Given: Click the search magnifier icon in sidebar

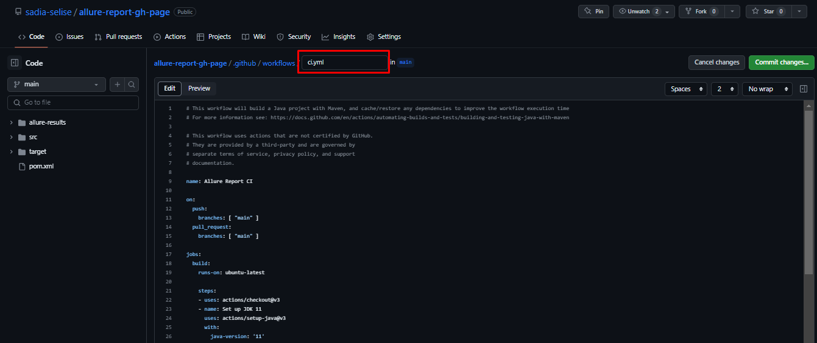Looking at the screenshot, I should click(x=132, y=84).
